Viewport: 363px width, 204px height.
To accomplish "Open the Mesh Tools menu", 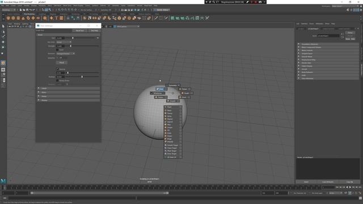I will pos(67,6).
